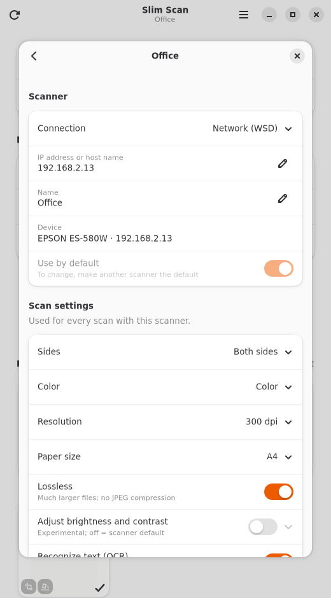Edit the IP address with pencil icon
The width and height of the screenshot is (331, 598).
point(283,163)
